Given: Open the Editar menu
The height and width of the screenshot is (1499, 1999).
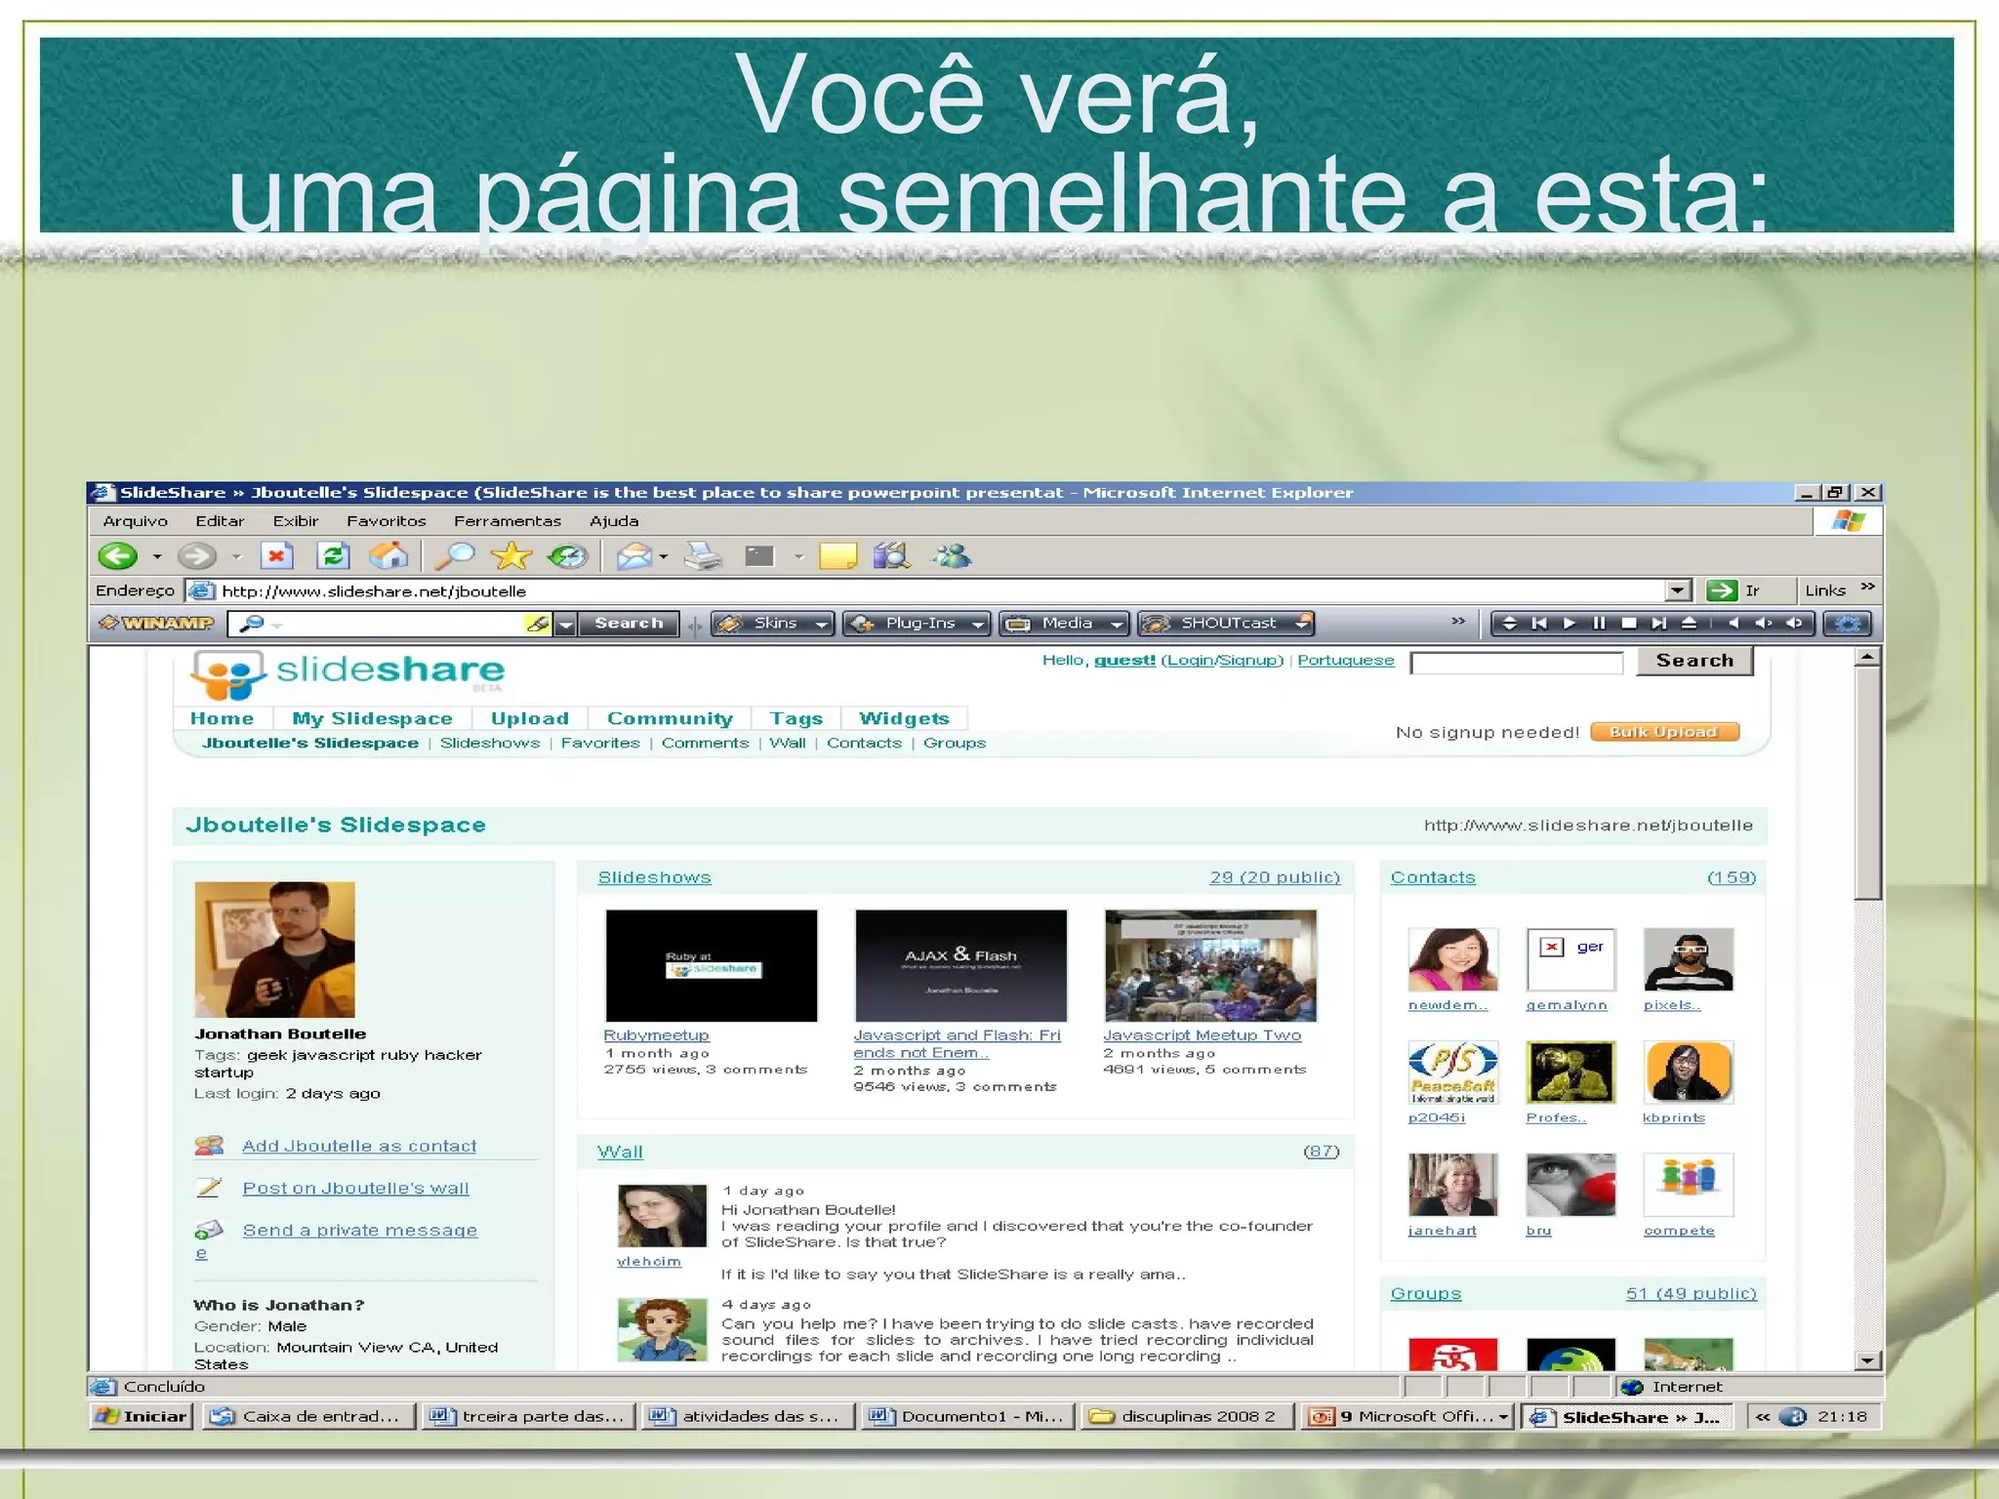Looking at the screenshot, I should (x=220, y=521).
